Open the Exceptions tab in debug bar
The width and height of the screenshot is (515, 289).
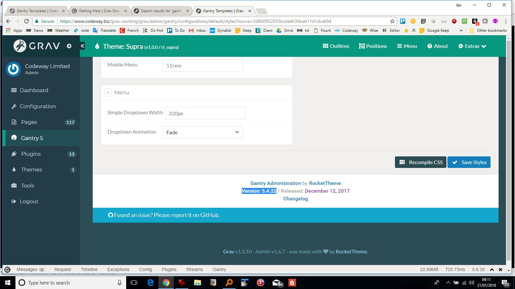coord(118,269)
